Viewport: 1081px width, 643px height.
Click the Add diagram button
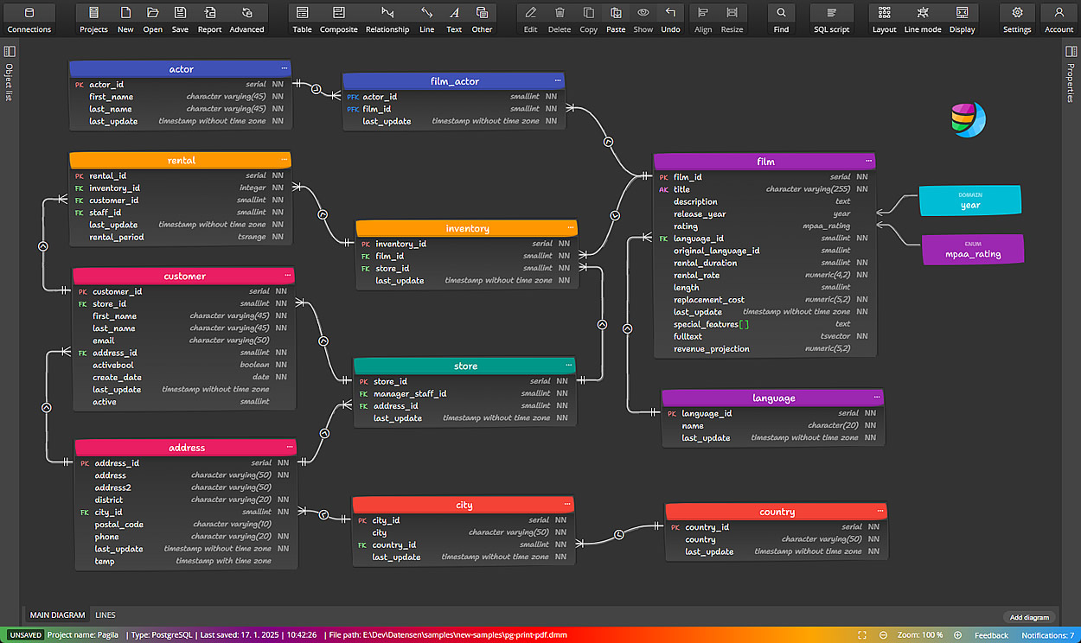1029,617
